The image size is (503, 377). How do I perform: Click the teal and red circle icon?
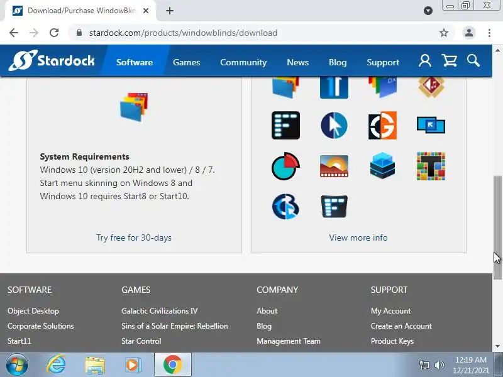click(285, 166)
